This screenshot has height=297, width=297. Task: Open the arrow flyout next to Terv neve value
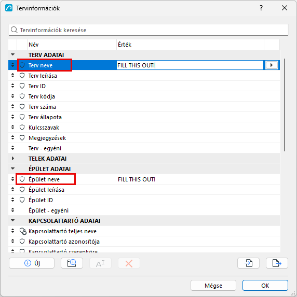[272, 65]
